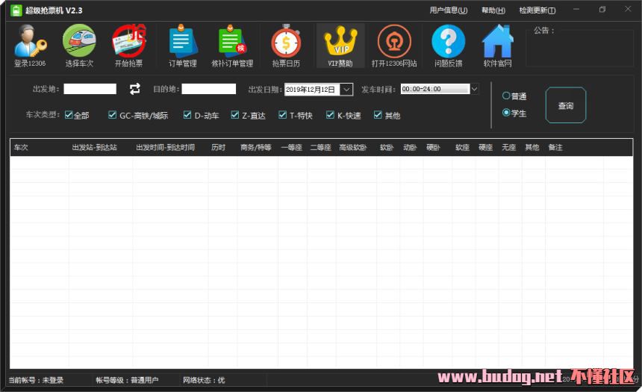
Task: Open the 检测更新(T) menu
Action: pos(537,10)
